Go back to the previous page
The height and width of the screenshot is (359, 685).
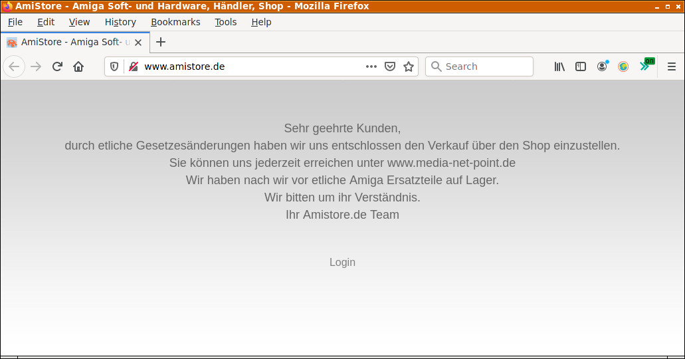14,66
